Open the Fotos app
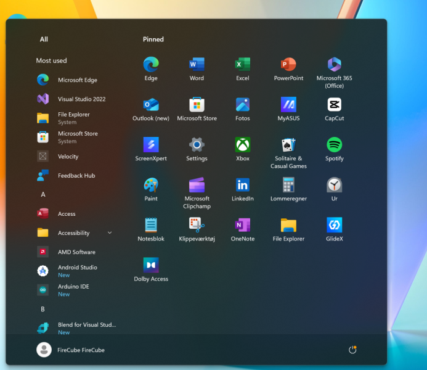This screenshot has width=427, height=370. click(242, 109)
